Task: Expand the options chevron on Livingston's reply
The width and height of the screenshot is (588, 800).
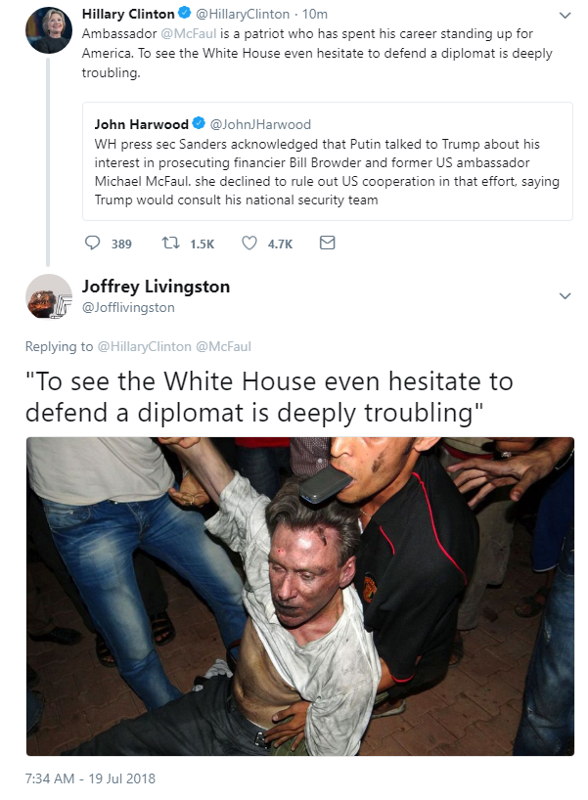Action: tap(565, 296)
